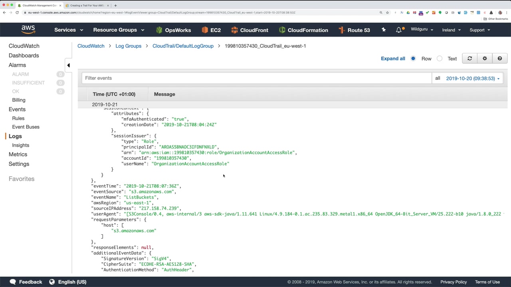
Task: Open the Privacy Policy link
Action: (x=454, y=282)
